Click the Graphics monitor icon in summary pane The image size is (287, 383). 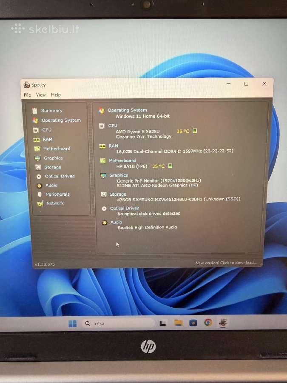click(103, 176)
